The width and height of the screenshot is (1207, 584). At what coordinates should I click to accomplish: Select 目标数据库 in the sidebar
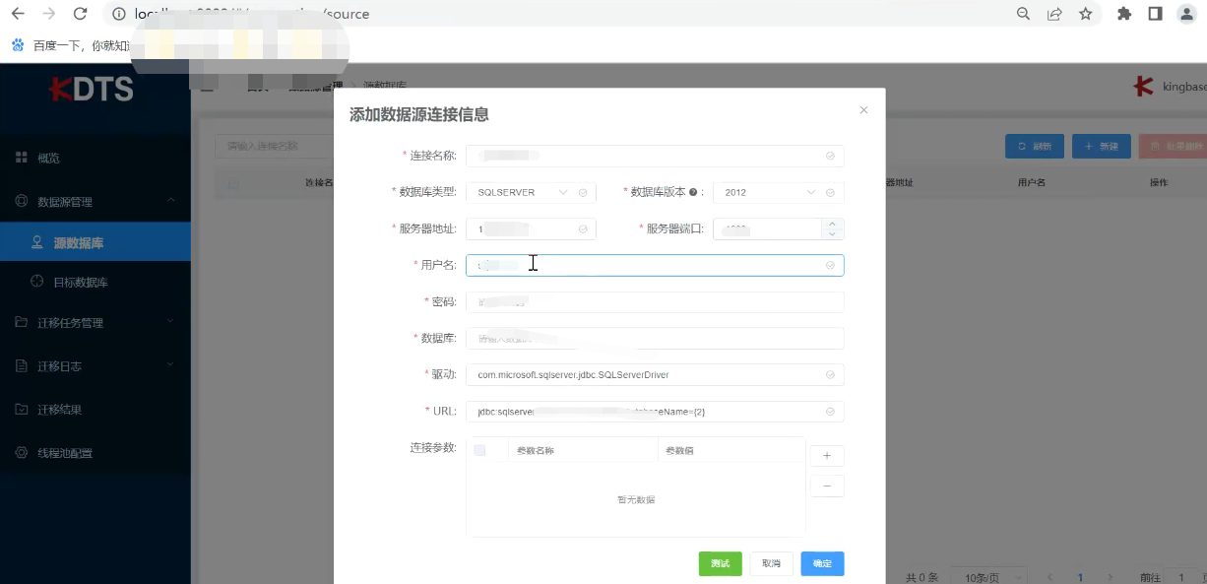coord(95,282)
